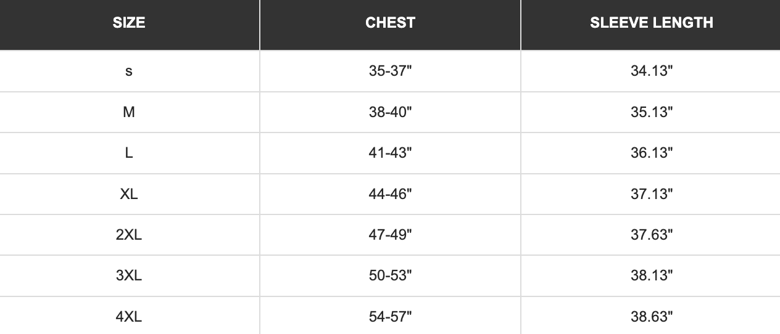Select the XL size cell
The width and height of the screenshot is (780, 334).
(129, 194)
